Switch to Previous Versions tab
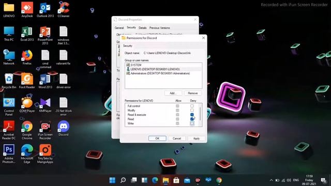 [x=160, y=28]
